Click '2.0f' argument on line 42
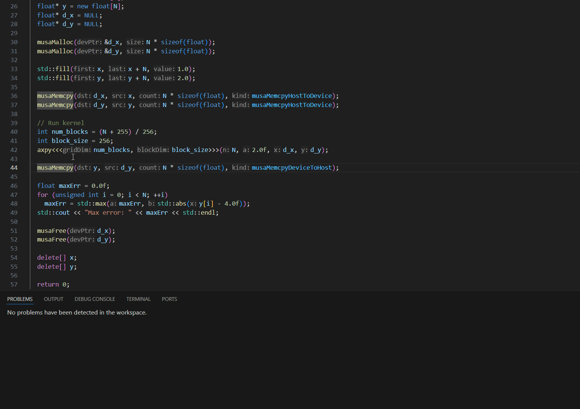 259,150
